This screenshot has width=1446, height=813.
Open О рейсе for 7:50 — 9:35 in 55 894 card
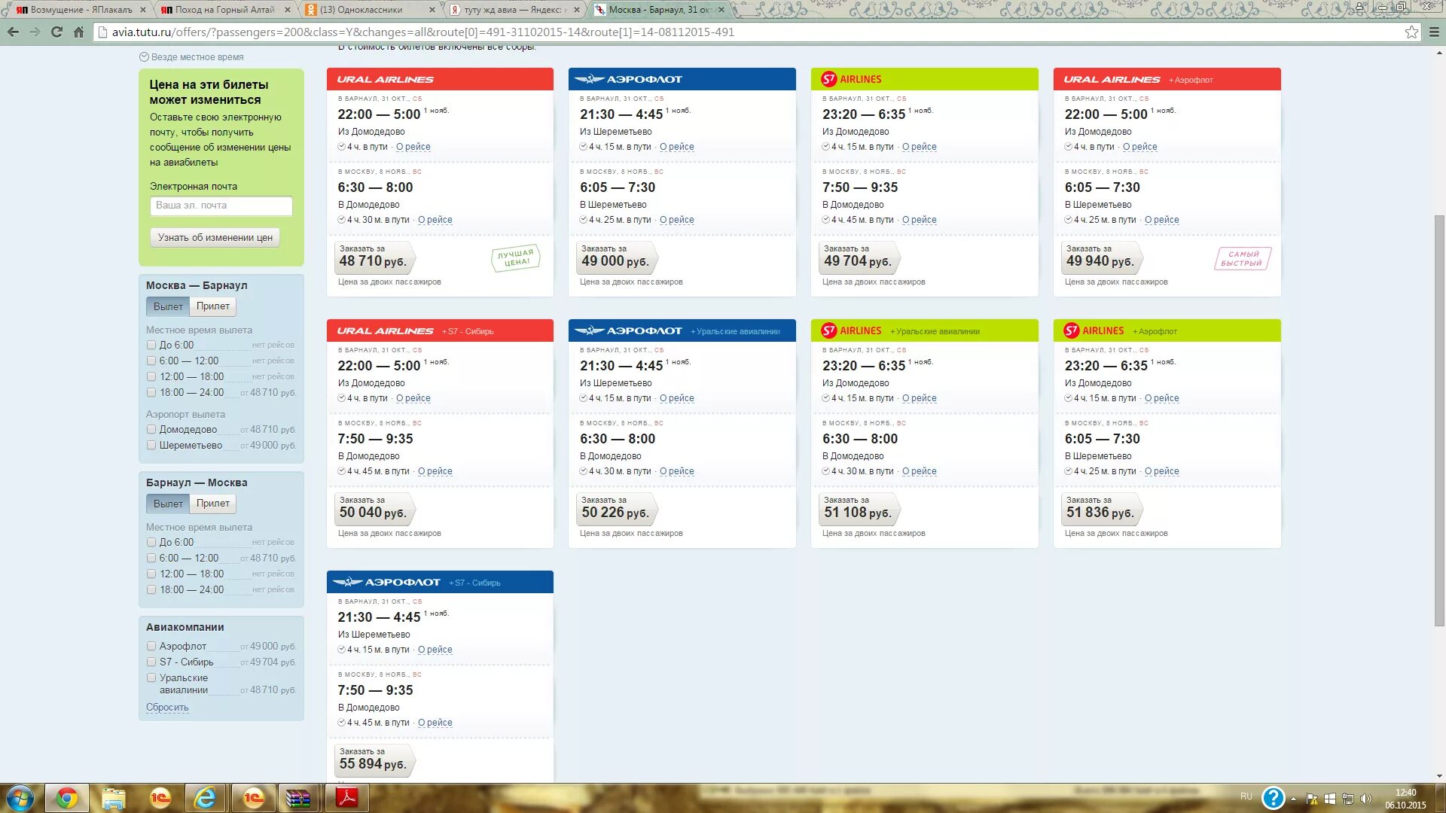click(435, 723)
